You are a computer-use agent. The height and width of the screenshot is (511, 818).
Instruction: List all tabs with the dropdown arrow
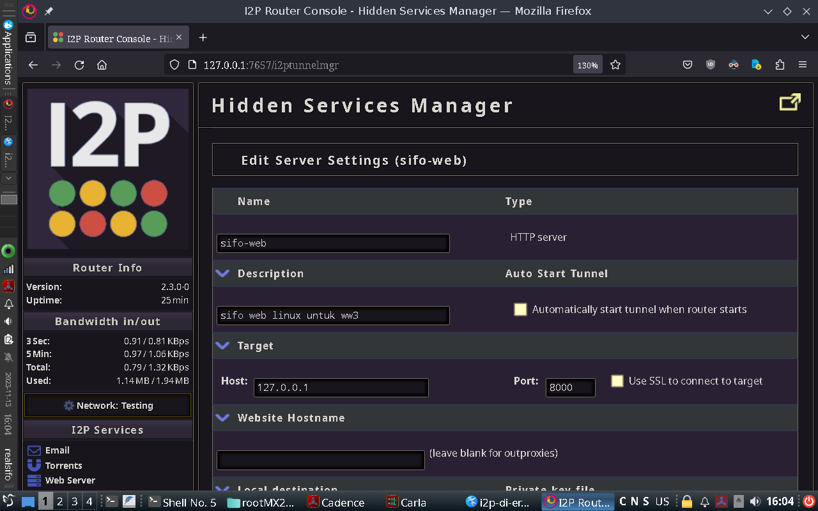tap(805, 38)
